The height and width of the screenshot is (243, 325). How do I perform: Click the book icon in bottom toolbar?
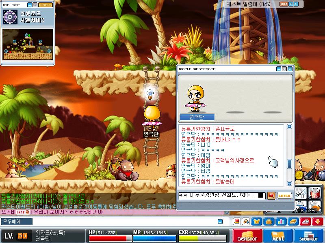293,222
